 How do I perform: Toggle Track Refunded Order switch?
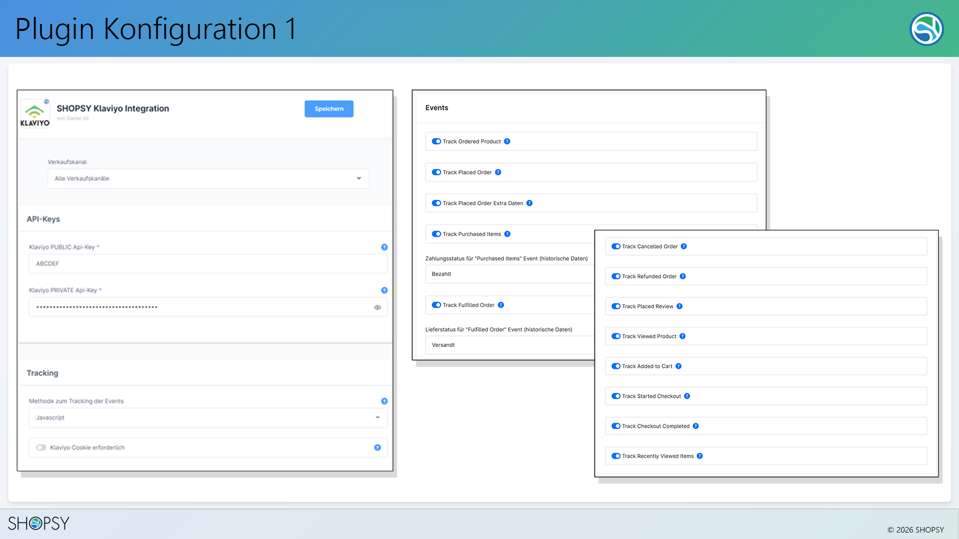[616, 276]
